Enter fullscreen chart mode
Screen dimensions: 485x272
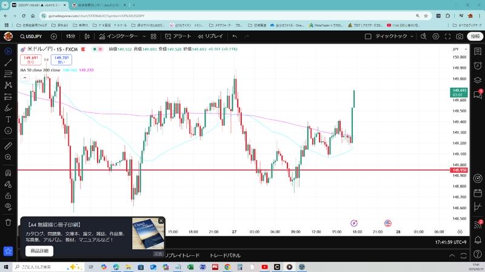click(447, 36)
